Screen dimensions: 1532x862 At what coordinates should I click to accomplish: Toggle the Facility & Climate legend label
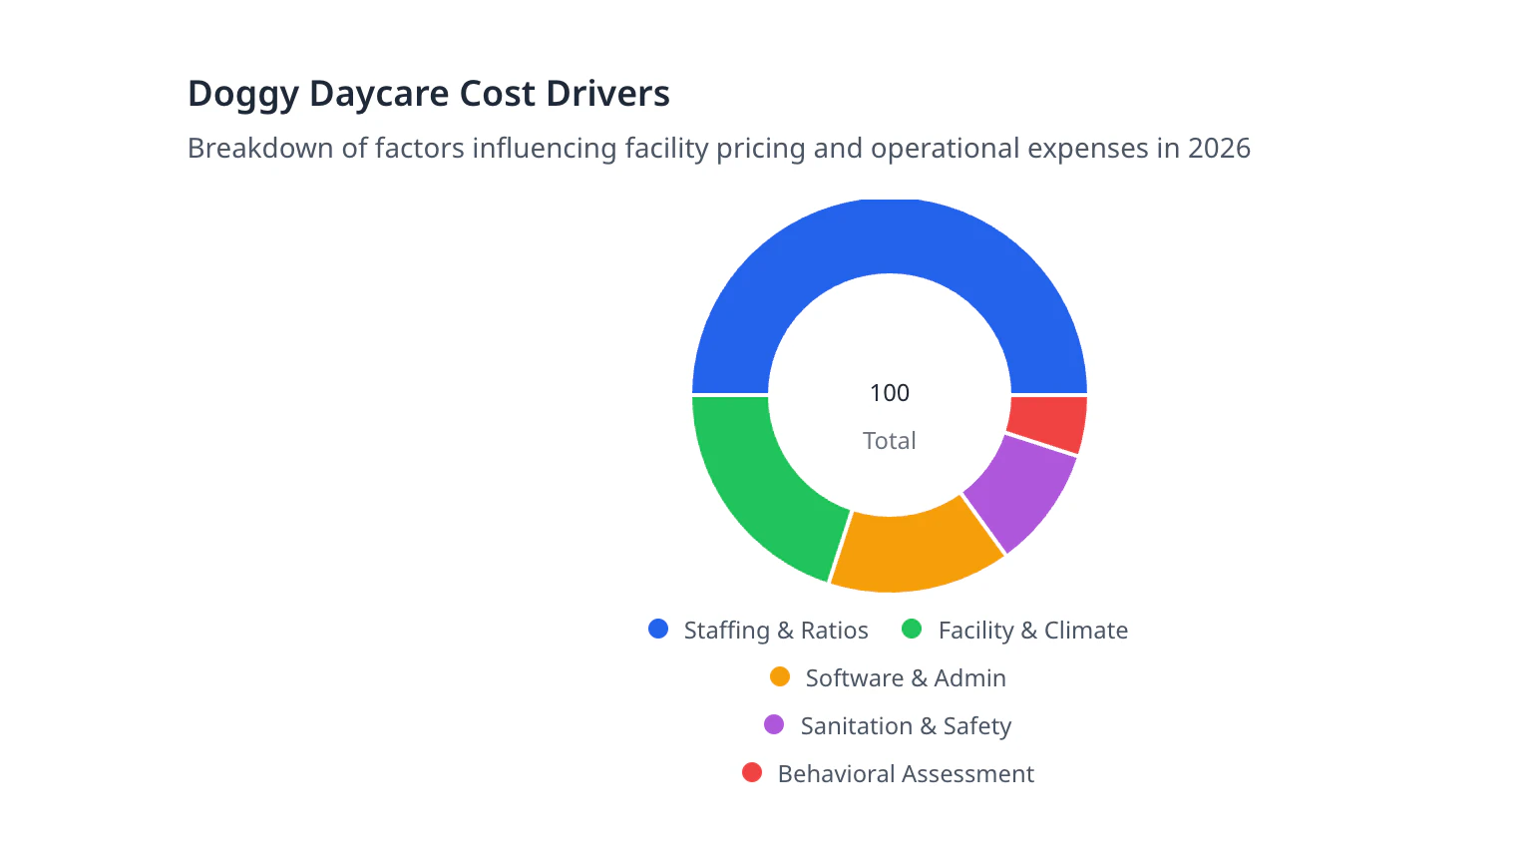click(x=1032, y=631)
